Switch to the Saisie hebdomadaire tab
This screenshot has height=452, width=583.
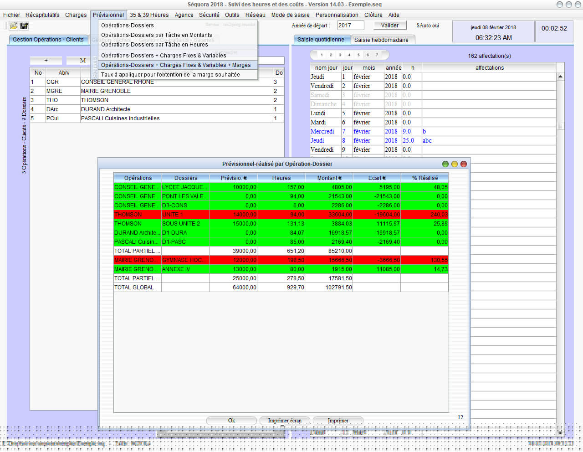click(x=381, y=40)
